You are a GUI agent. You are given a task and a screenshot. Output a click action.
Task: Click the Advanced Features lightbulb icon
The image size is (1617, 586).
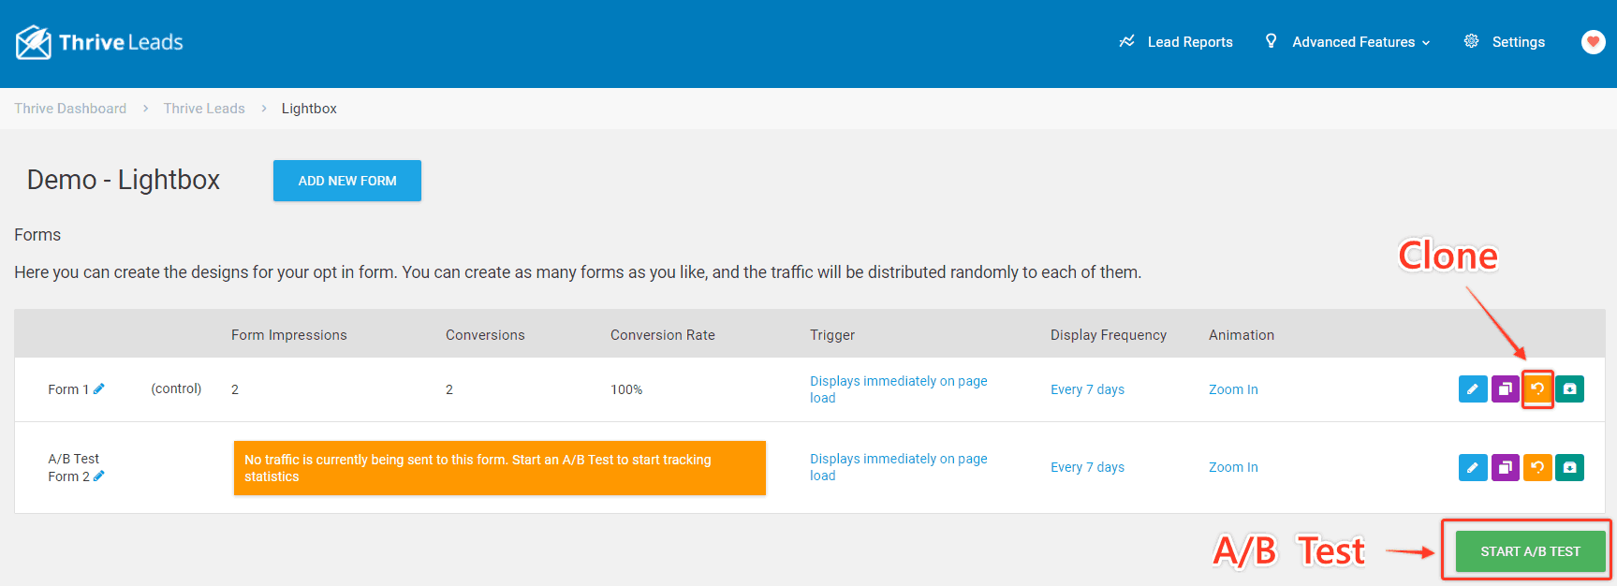pos(1271,41)
